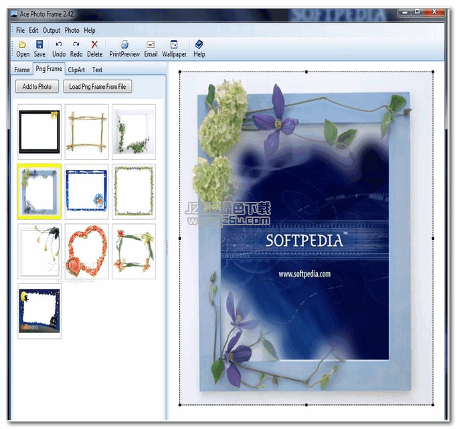
Task: Click Load Png Frame From File
Action: click(x=98, y=86)
